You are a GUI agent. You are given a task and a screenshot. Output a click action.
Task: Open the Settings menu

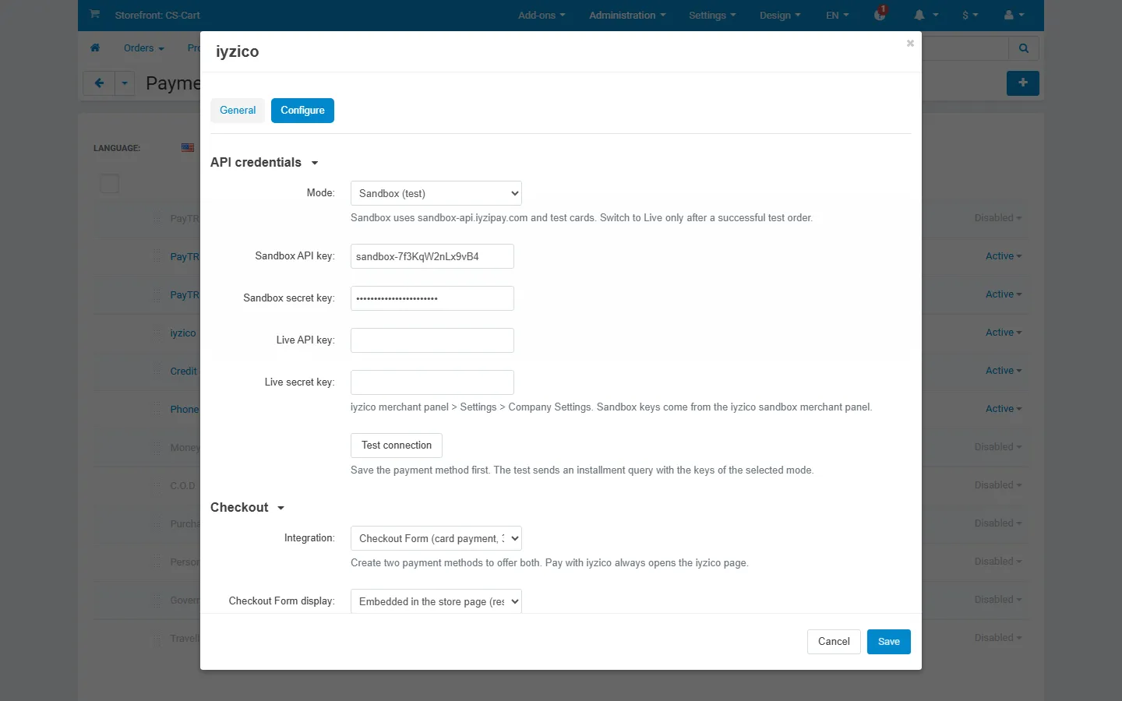coord(712,15)
